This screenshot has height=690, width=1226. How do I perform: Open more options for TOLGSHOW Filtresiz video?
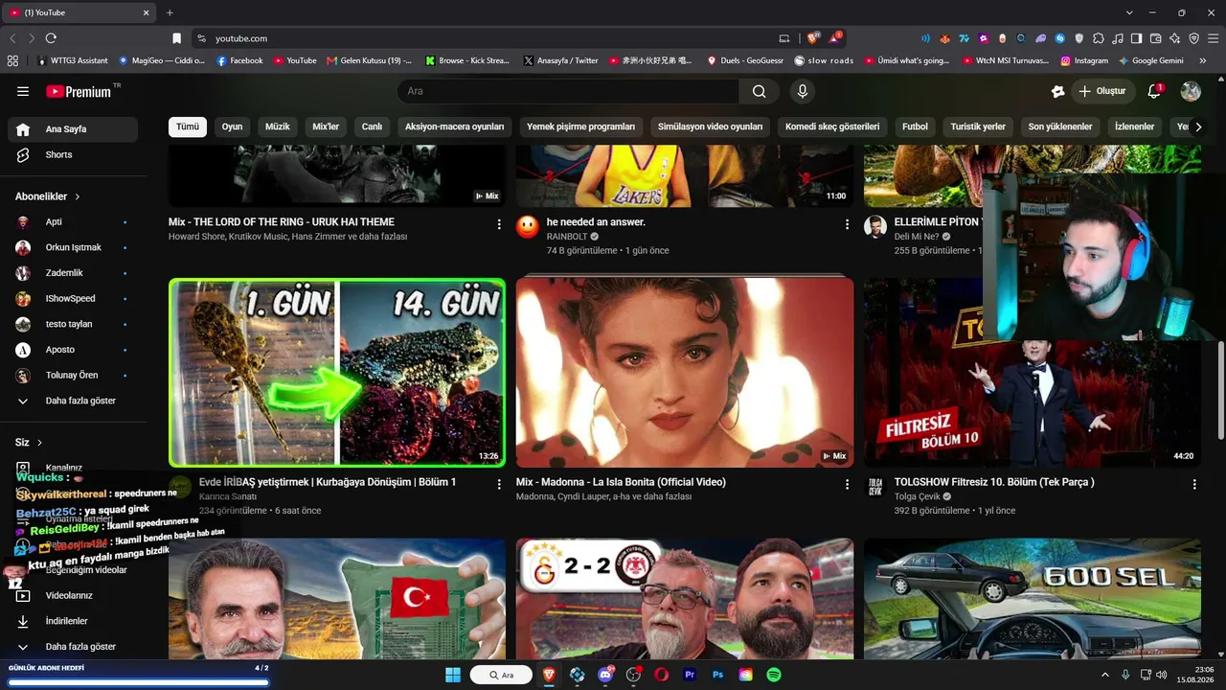point(1194,485)
